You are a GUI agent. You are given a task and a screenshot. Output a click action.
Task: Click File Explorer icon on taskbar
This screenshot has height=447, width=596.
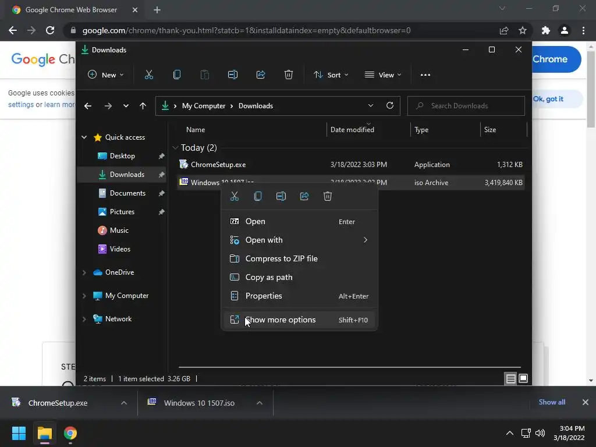[44, 433]
